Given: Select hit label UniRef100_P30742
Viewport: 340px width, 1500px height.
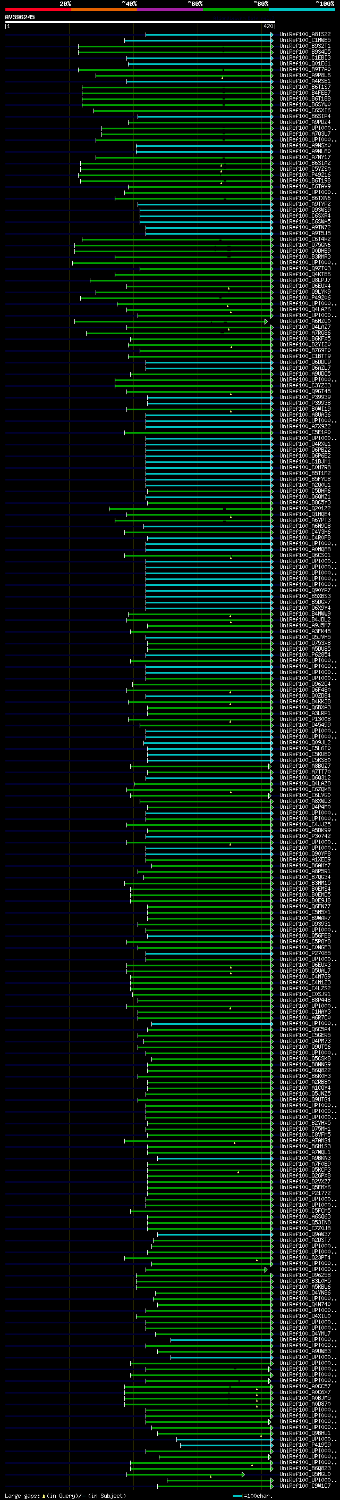Looking at the screenshot, I should point(305,837).
